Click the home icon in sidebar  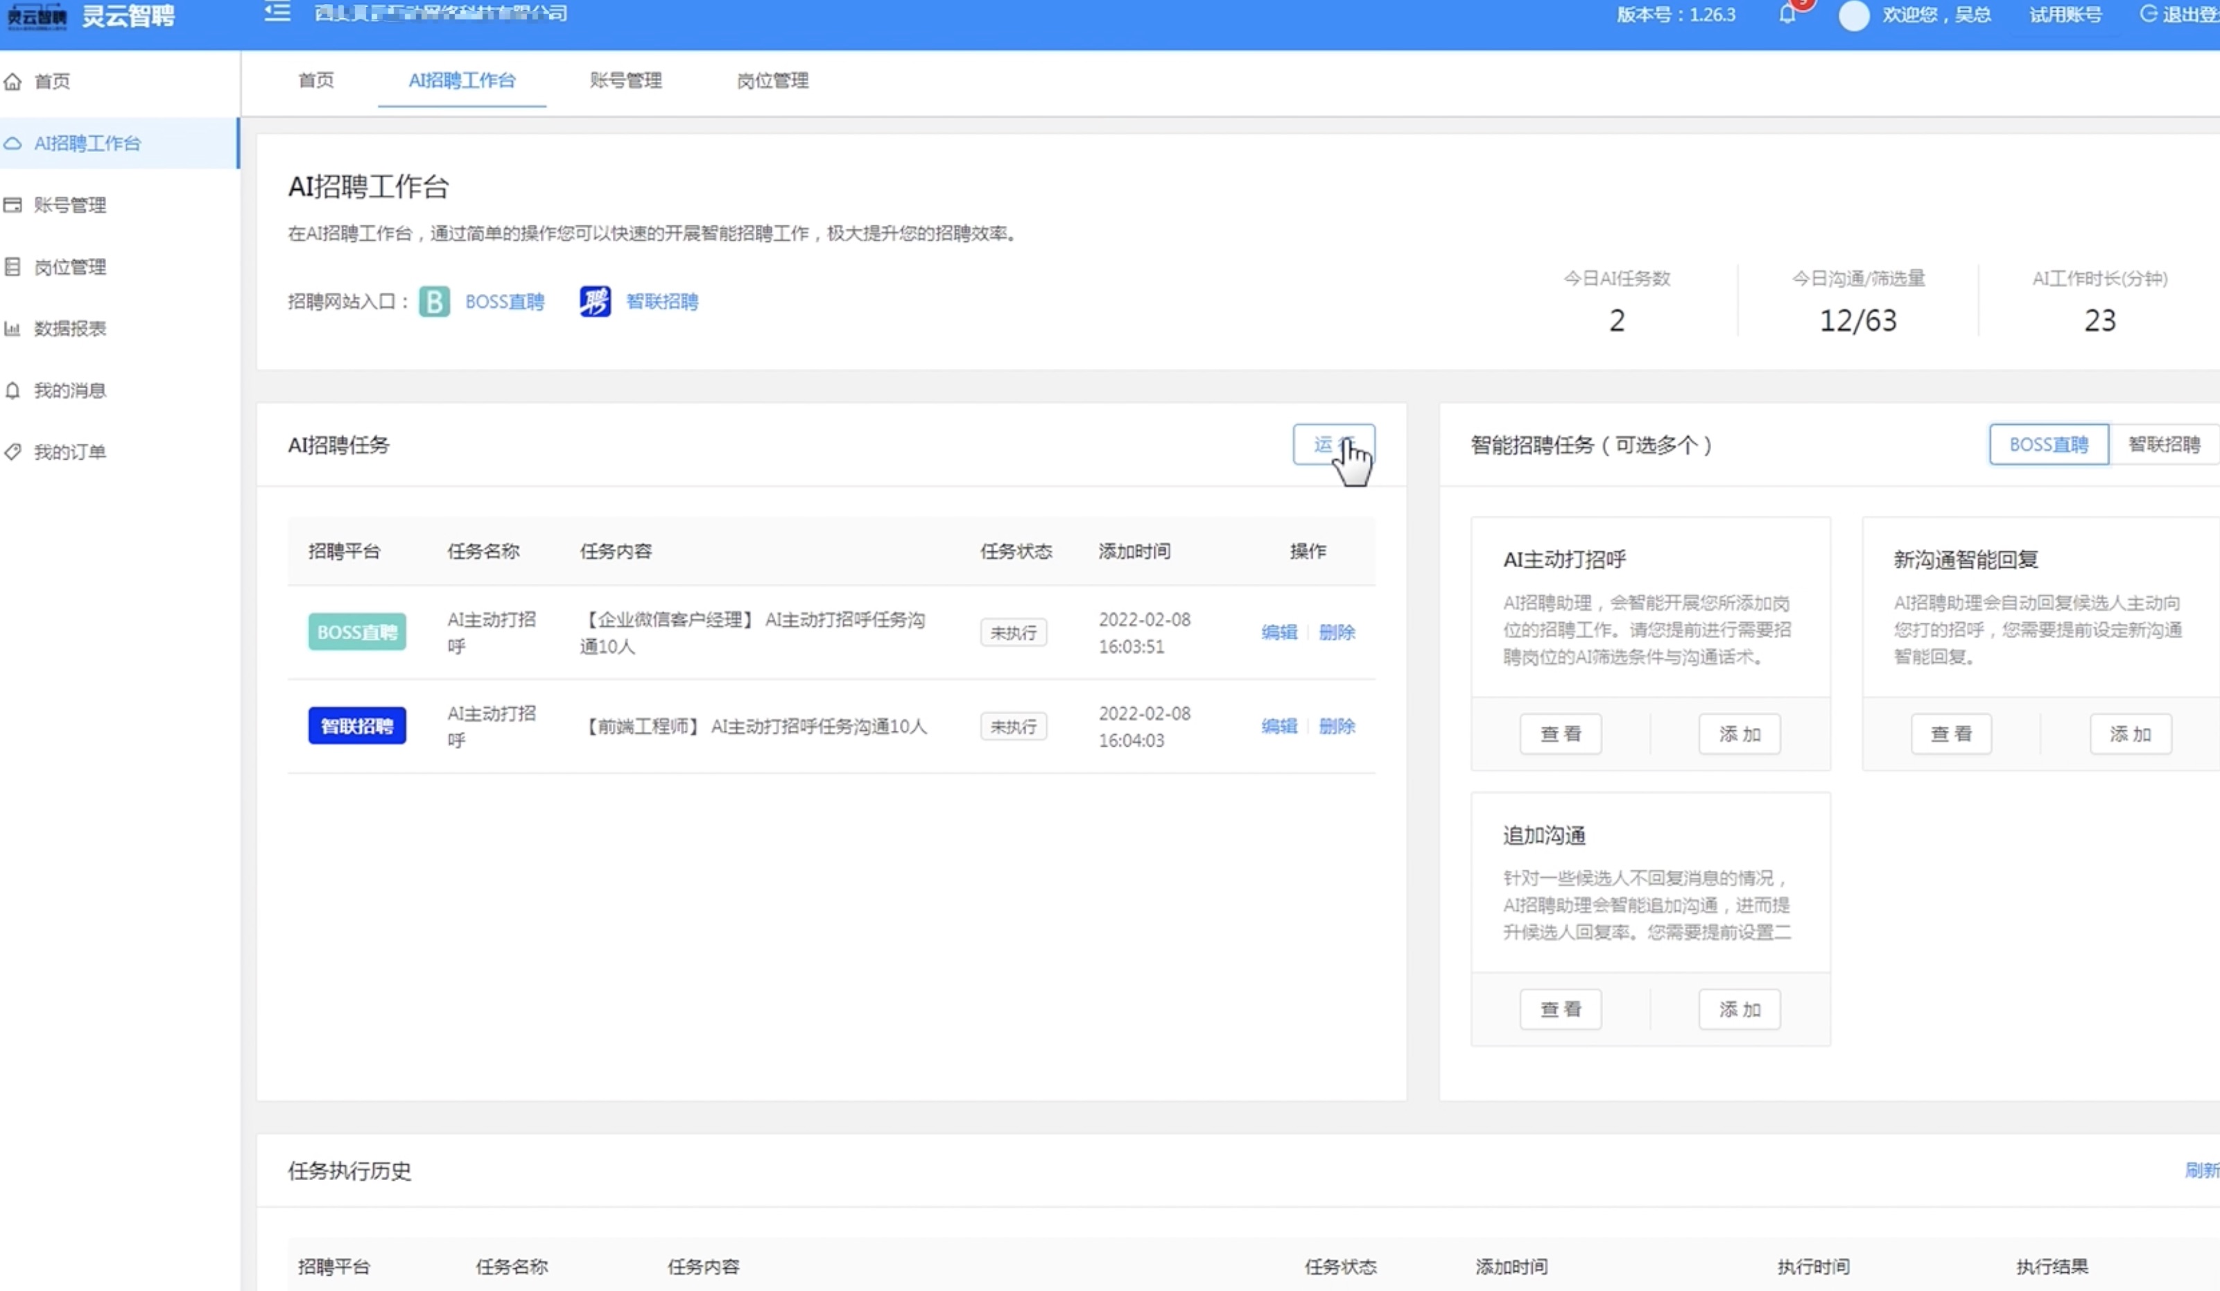pos(12,81)
